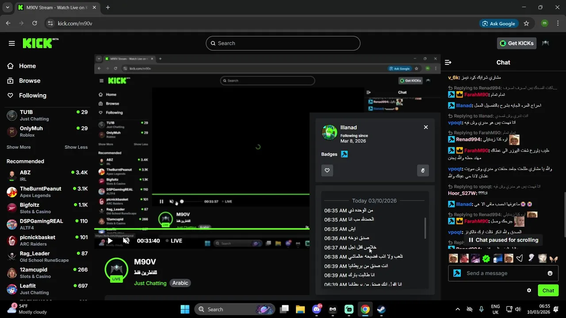Click the KICK beta logo
The image size is (566, 318).
tap(40, 43)
